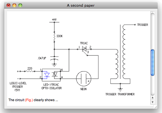Click the window resize grip corner
Image resolution: width=162 pixels, height=113 pixels.
pos(156,107)
